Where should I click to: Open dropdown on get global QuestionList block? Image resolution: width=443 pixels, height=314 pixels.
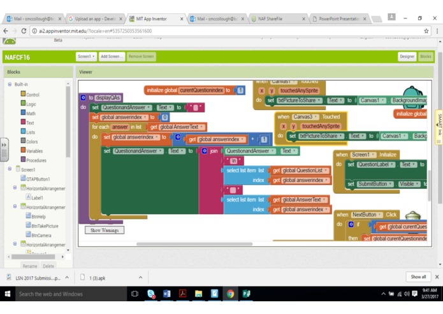[x=326, y=170]
